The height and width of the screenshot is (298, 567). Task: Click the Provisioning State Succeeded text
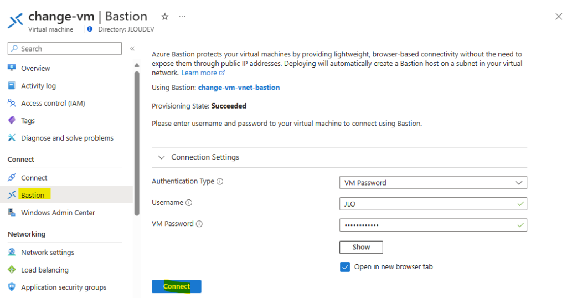click(229, 106)
